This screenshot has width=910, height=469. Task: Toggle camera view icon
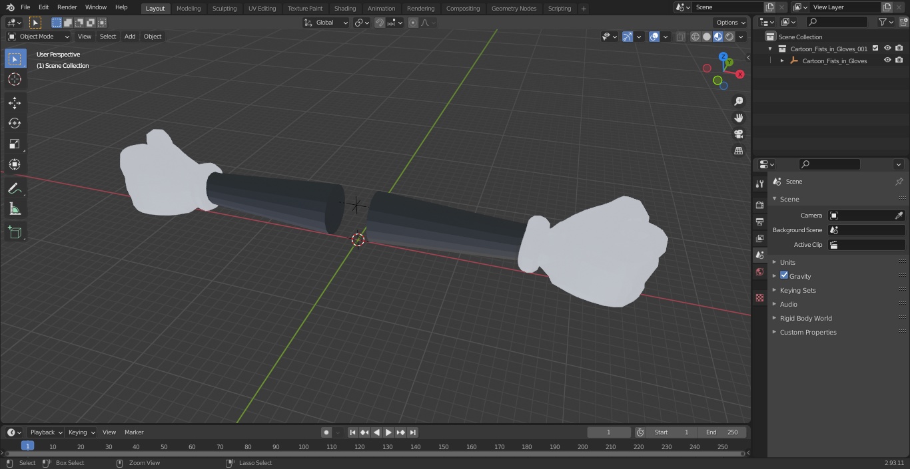[738, 134]
